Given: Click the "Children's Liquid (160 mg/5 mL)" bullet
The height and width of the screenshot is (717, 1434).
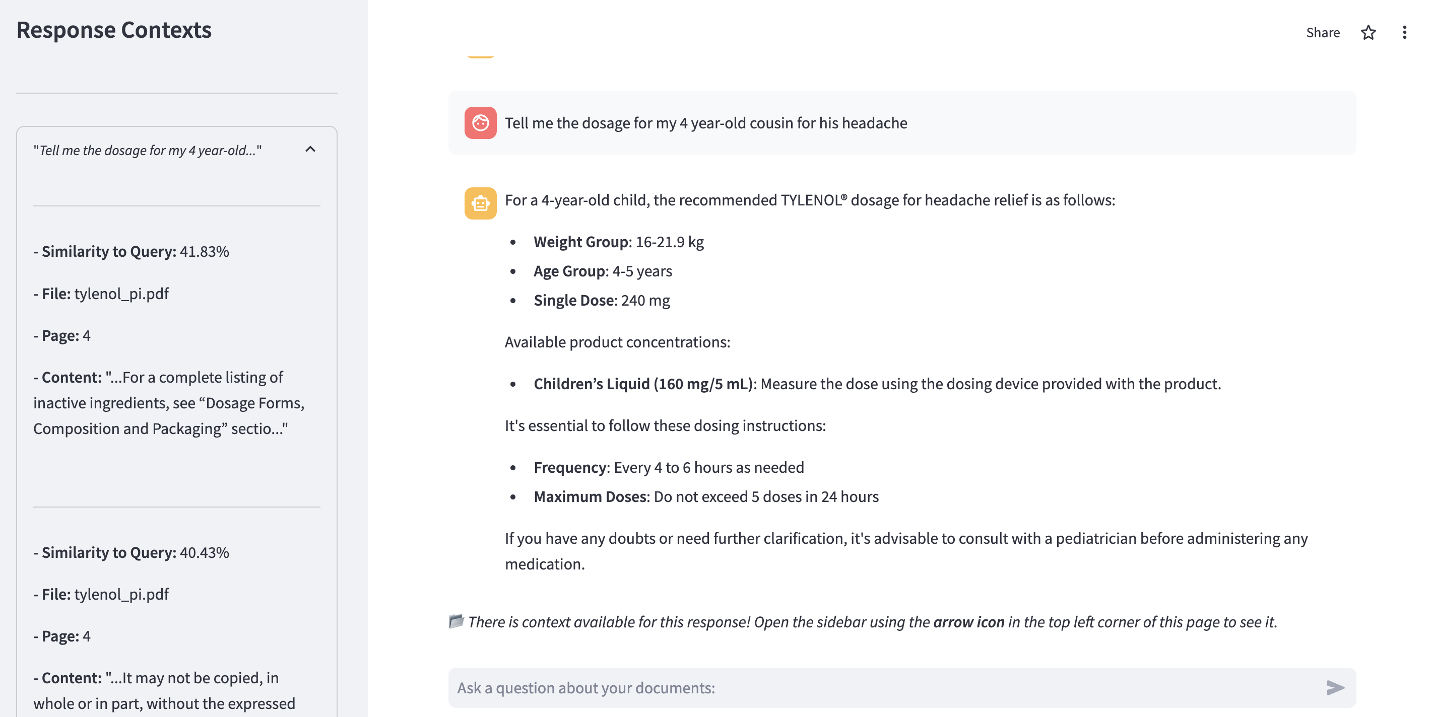Looking at the screenshot, I should [643, 384].
